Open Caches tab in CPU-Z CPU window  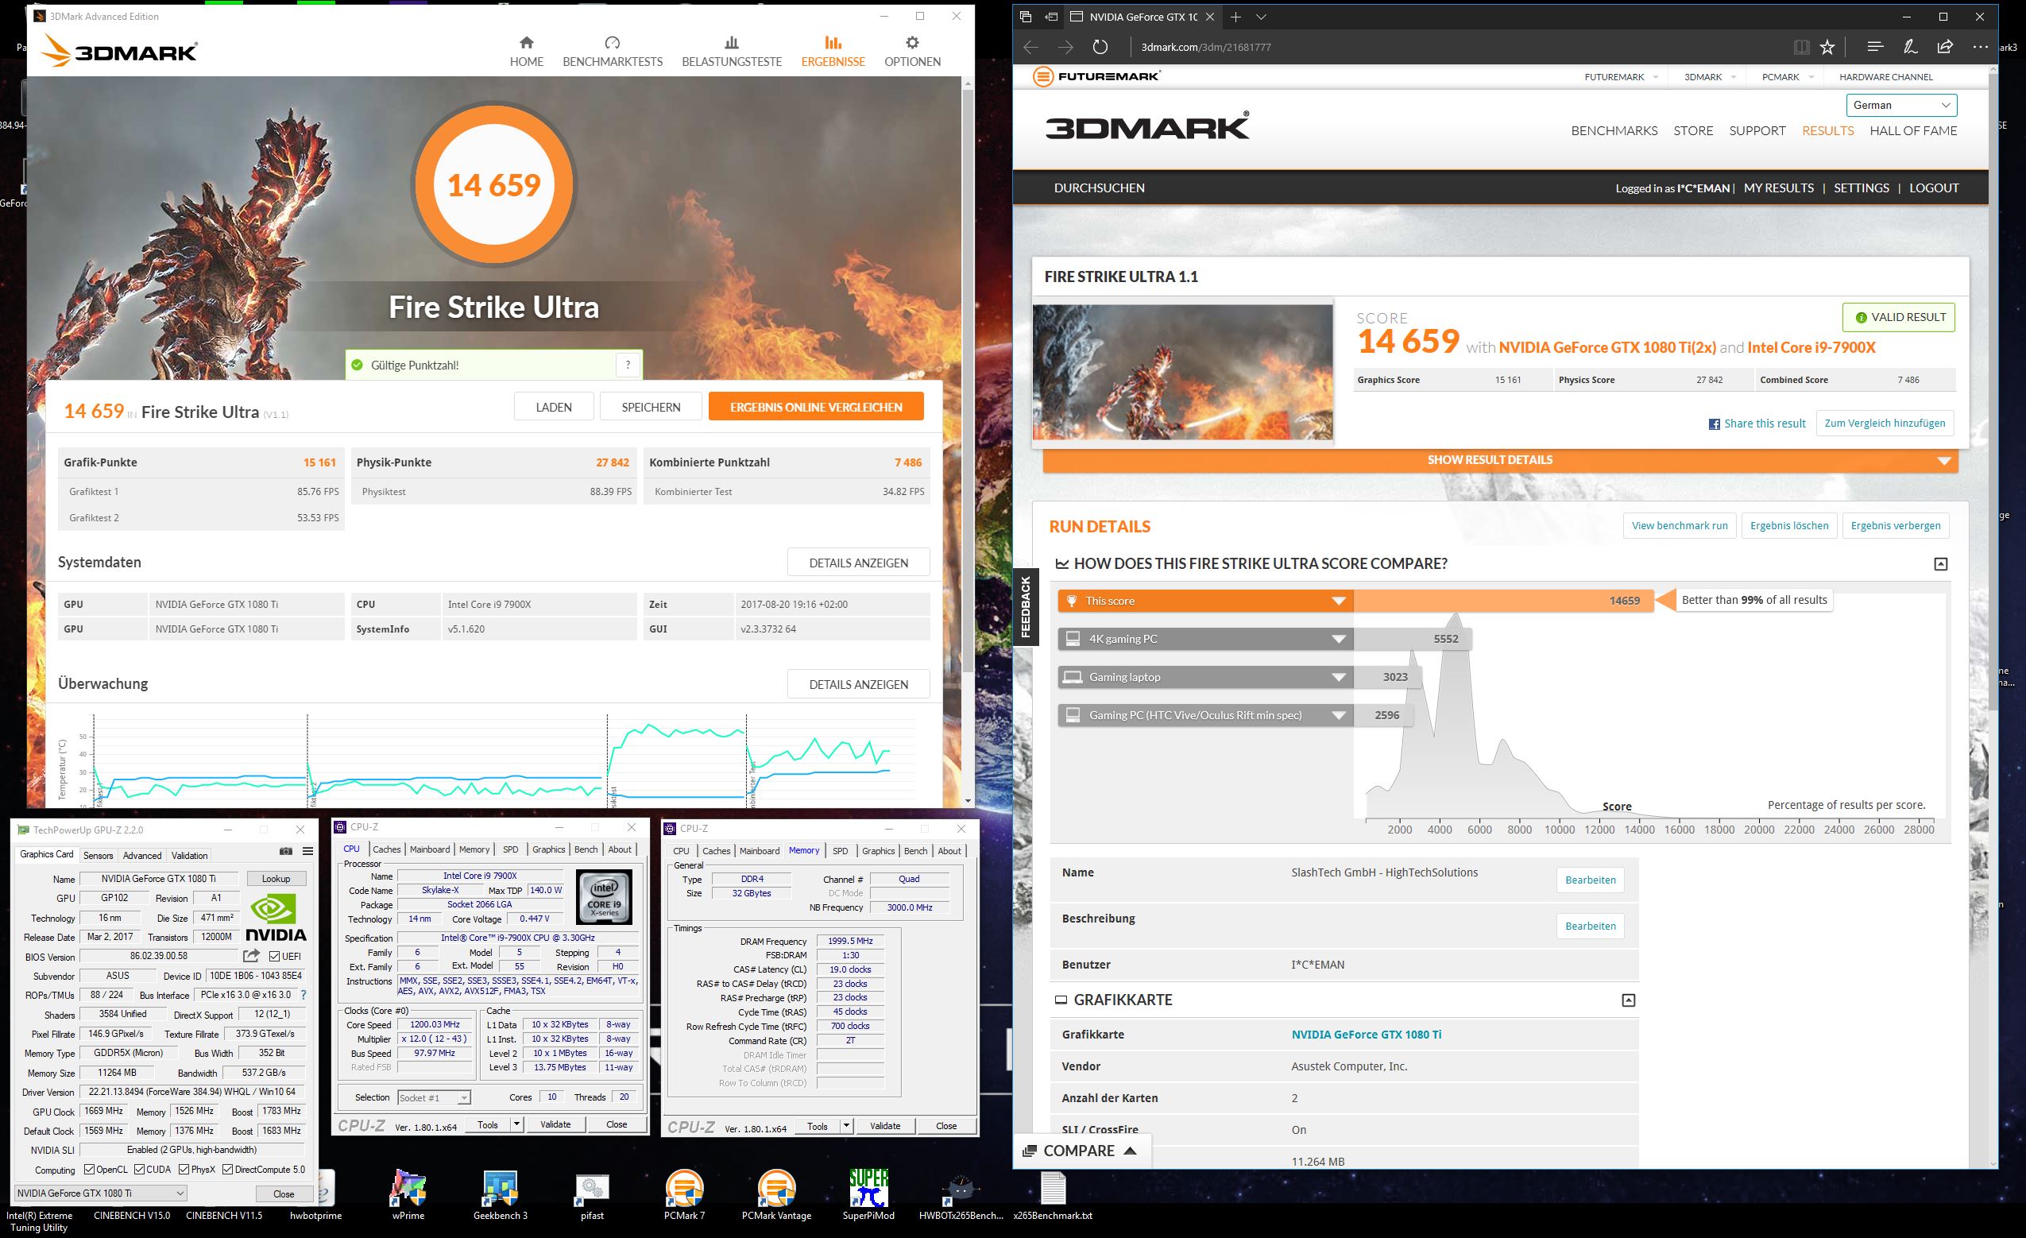pos(386,849)
